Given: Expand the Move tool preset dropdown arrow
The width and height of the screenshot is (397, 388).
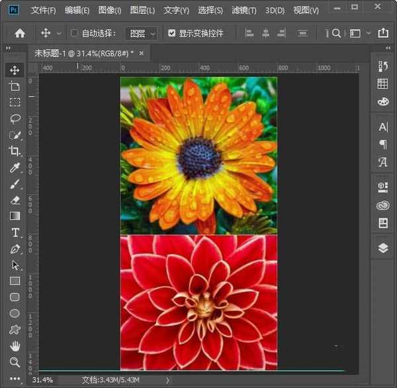Looking at the screenshot, I should pyautogui.click(x=59, y=33).
